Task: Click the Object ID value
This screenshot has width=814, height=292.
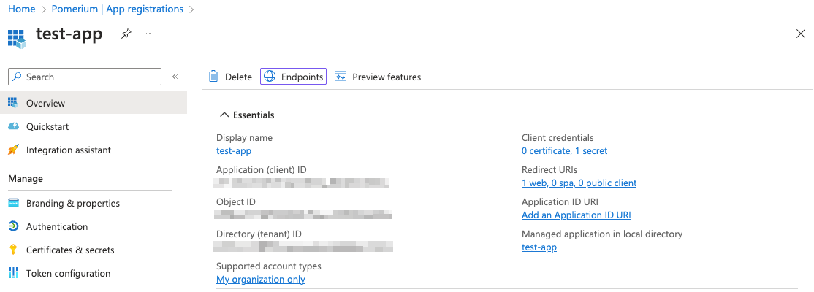Action: tap(303, 215)
